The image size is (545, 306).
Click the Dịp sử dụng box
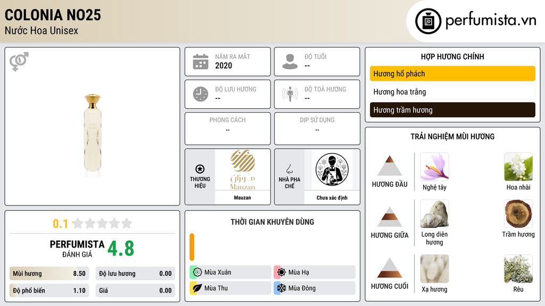click(317, 129)
